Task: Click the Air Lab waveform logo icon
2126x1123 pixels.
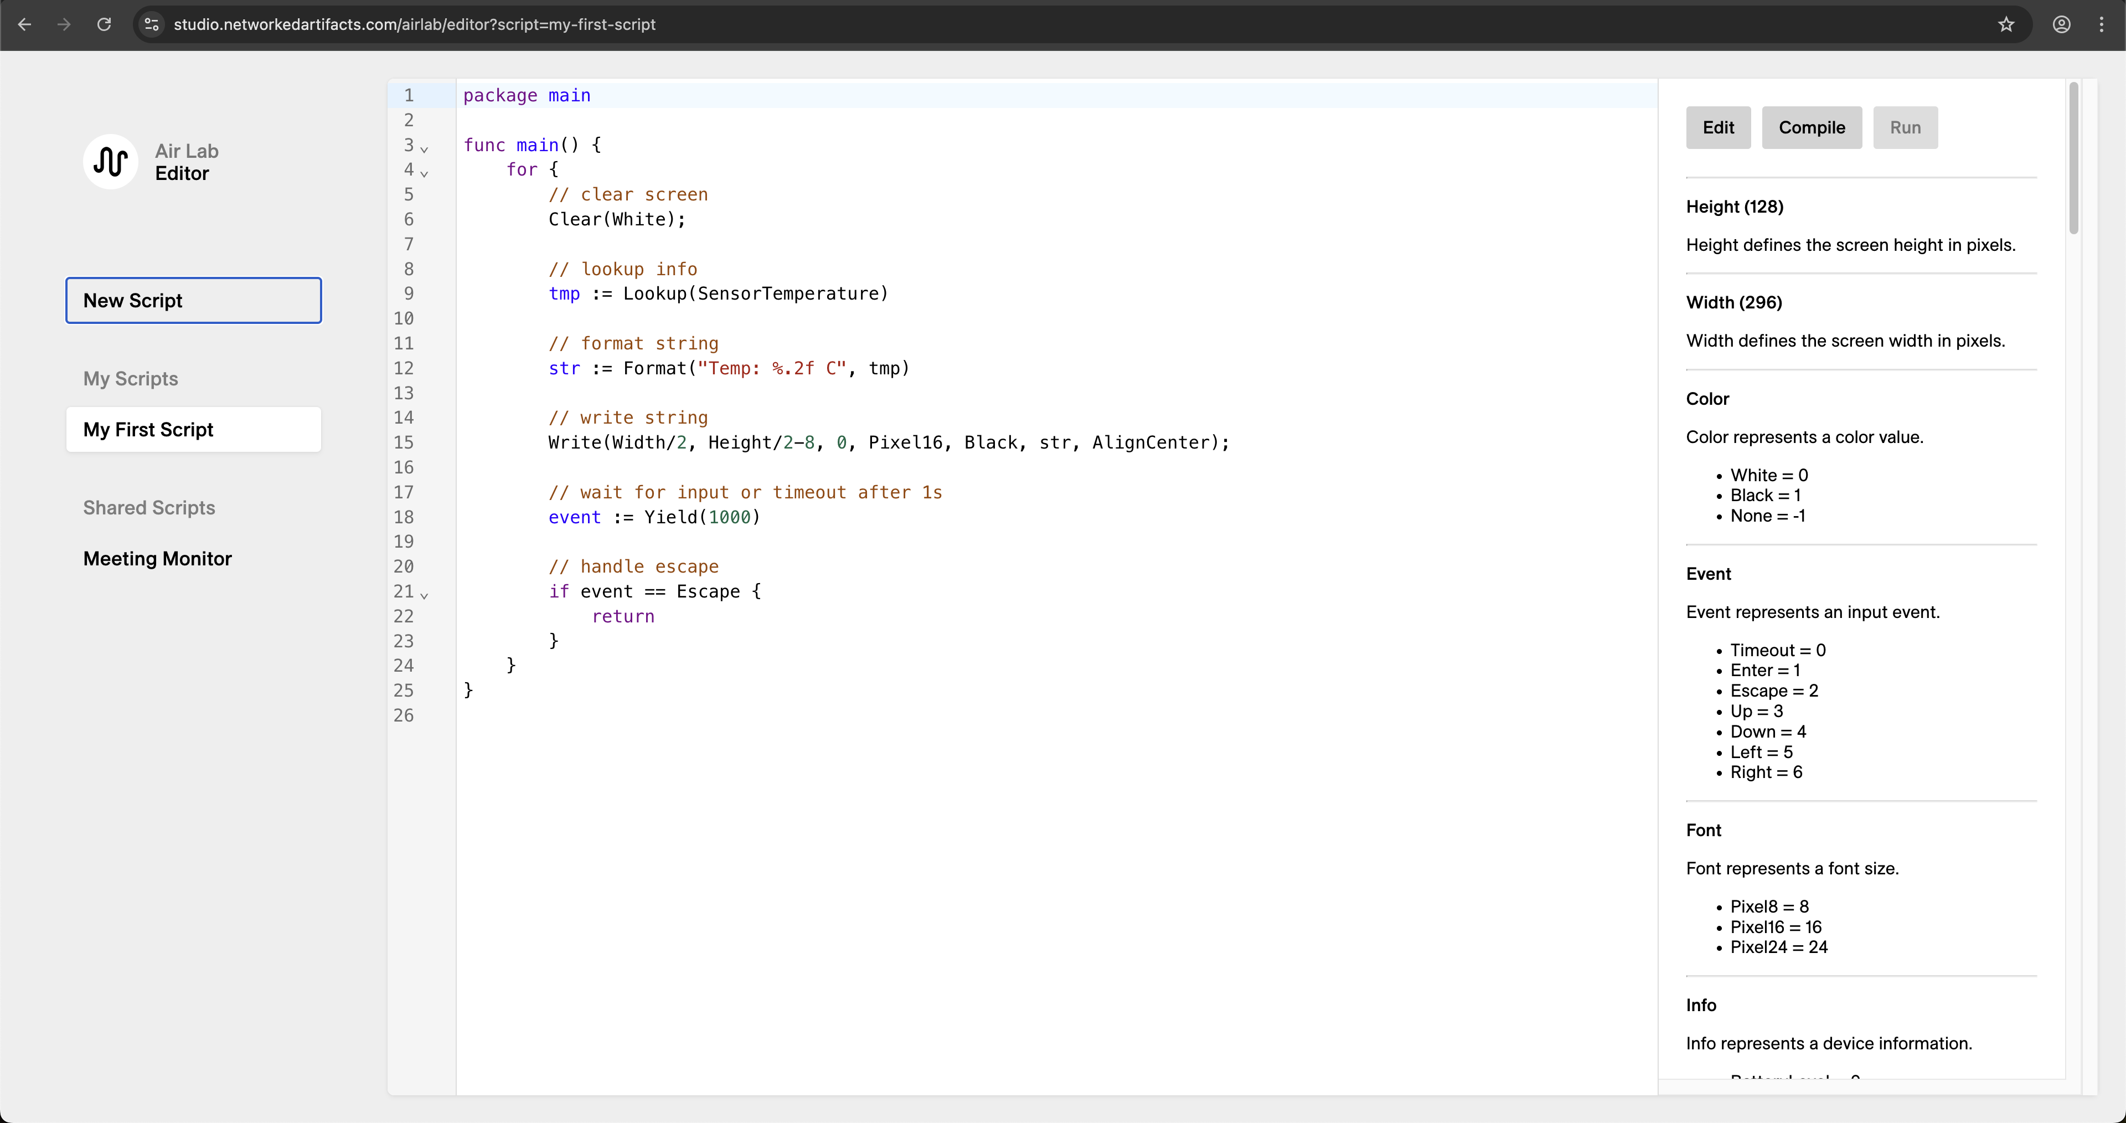Action: pyautogui.click(x=110, y=162)
